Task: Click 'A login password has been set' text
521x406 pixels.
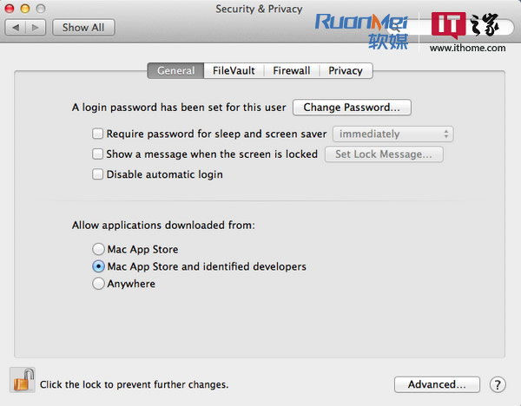Action: [179, 108]
